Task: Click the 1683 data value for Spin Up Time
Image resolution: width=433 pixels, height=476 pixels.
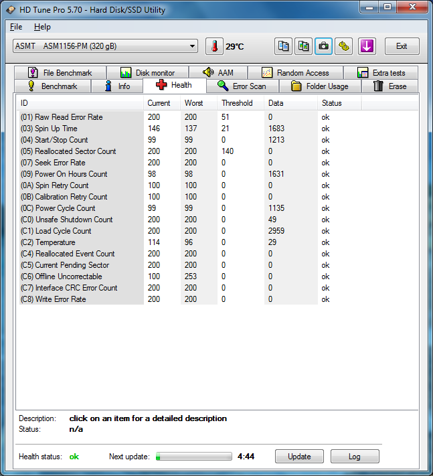Action: pos(276,129)
